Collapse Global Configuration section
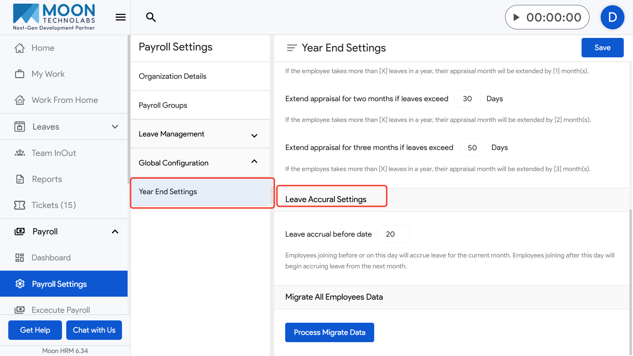 [x=254, y=162]
